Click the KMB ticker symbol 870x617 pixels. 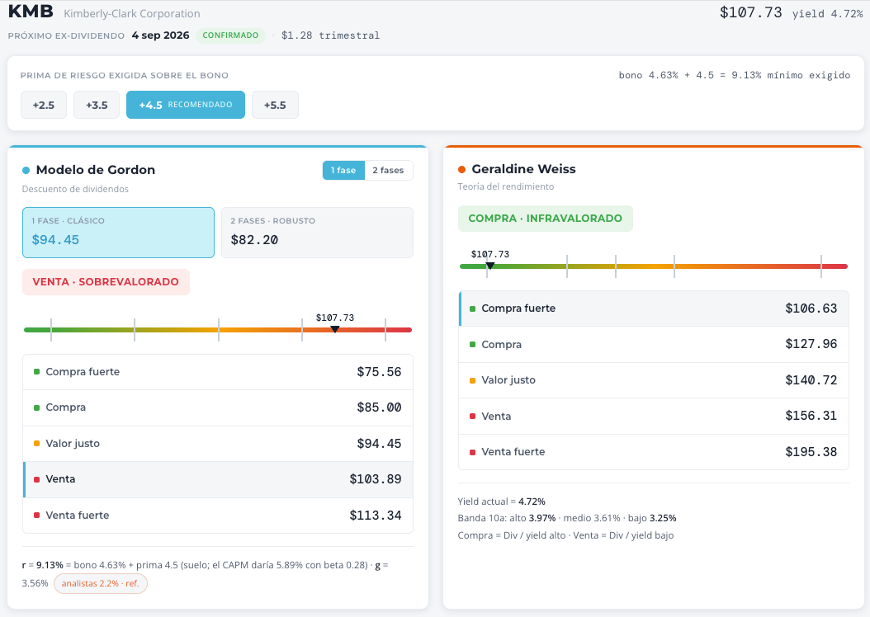pos(31,11)
